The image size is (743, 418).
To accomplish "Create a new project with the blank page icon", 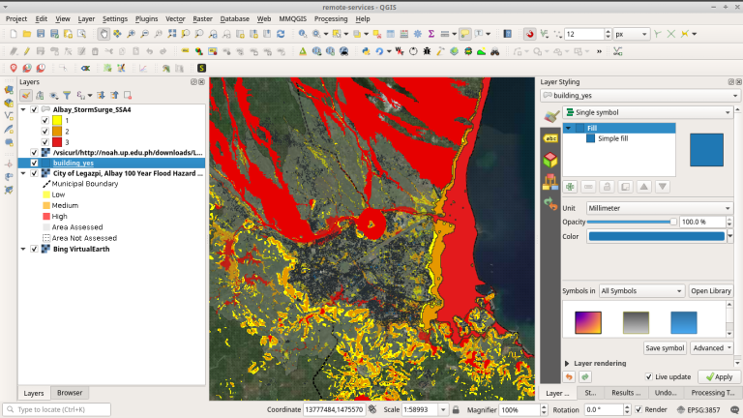I will point(14,34).
